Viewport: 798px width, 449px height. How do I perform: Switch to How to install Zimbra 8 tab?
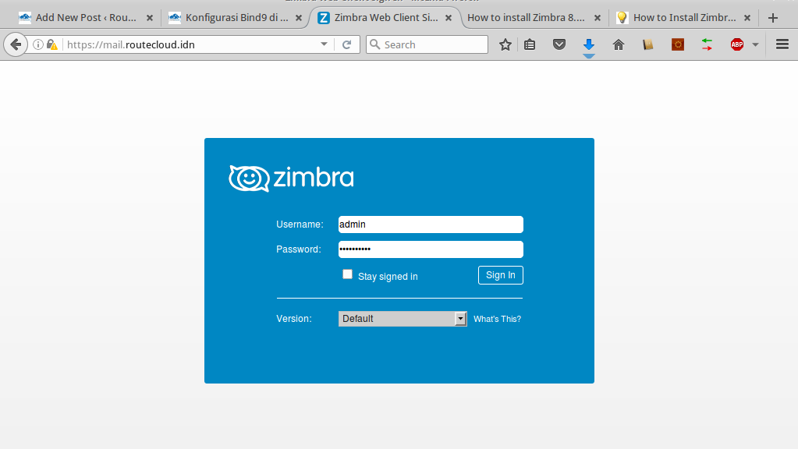[x=533, y=18]
